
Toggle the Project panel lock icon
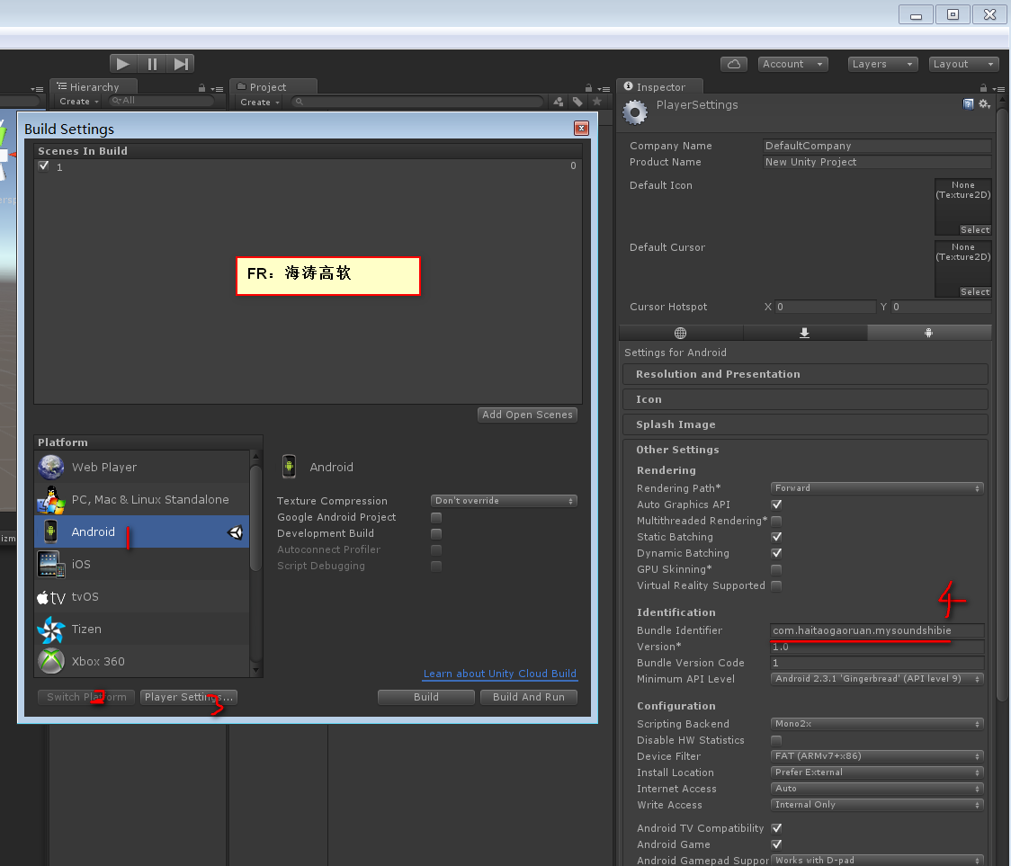click(588, 88)
